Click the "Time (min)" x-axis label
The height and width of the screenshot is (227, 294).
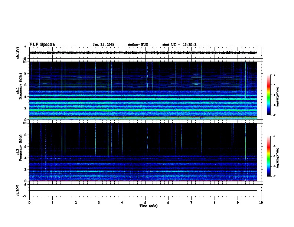pyautogui.click(x=148, y=206)
